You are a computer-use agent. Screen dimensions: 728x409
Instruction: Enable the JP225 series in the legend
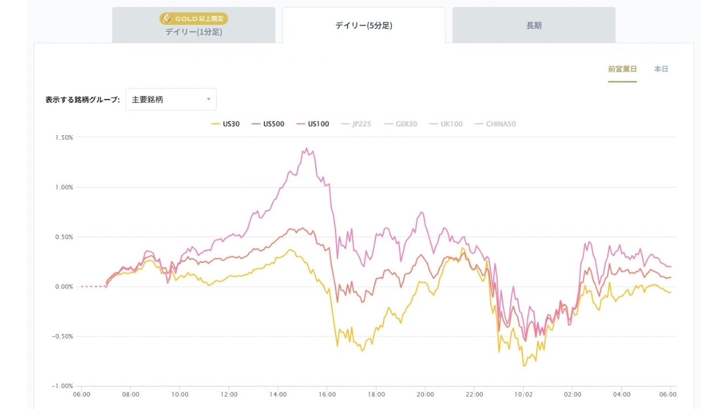(355, 124)
